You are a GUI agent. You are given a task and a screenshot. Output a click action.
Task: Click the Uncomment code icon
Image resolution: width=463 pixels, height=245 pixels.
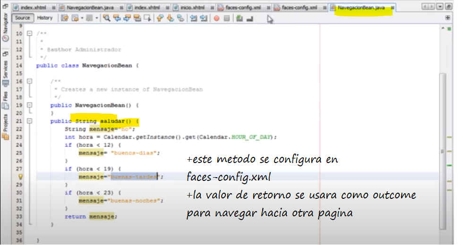pyautogui.click(x=250, y=19)
